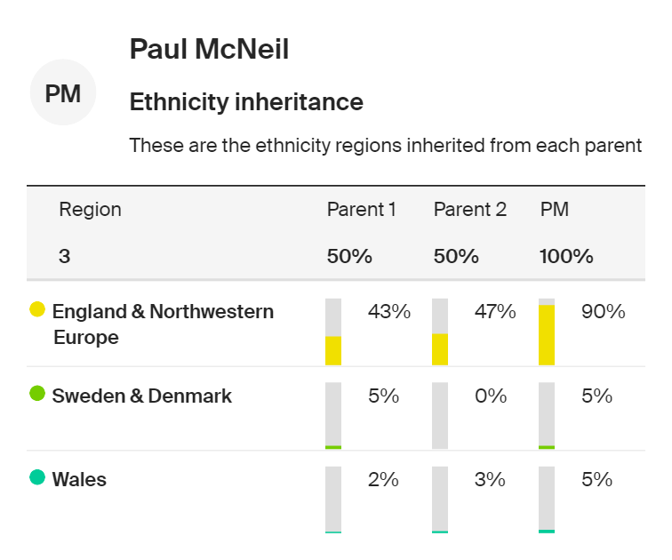Click Parent 1 Sweden & Denmark bar
This screenshot has width=672, height=560.
click(x=333, y=415)
